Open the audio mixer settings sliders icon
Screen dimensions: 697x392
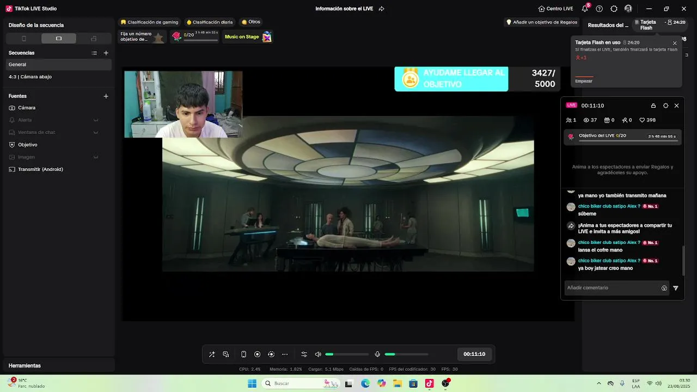click(304, 354)
